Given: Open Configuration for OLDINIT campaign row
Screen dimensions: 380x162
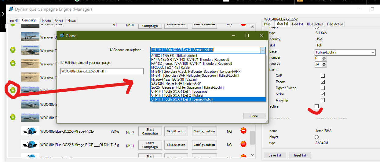Looking at the screenshot, I should (x=204, y=145).
